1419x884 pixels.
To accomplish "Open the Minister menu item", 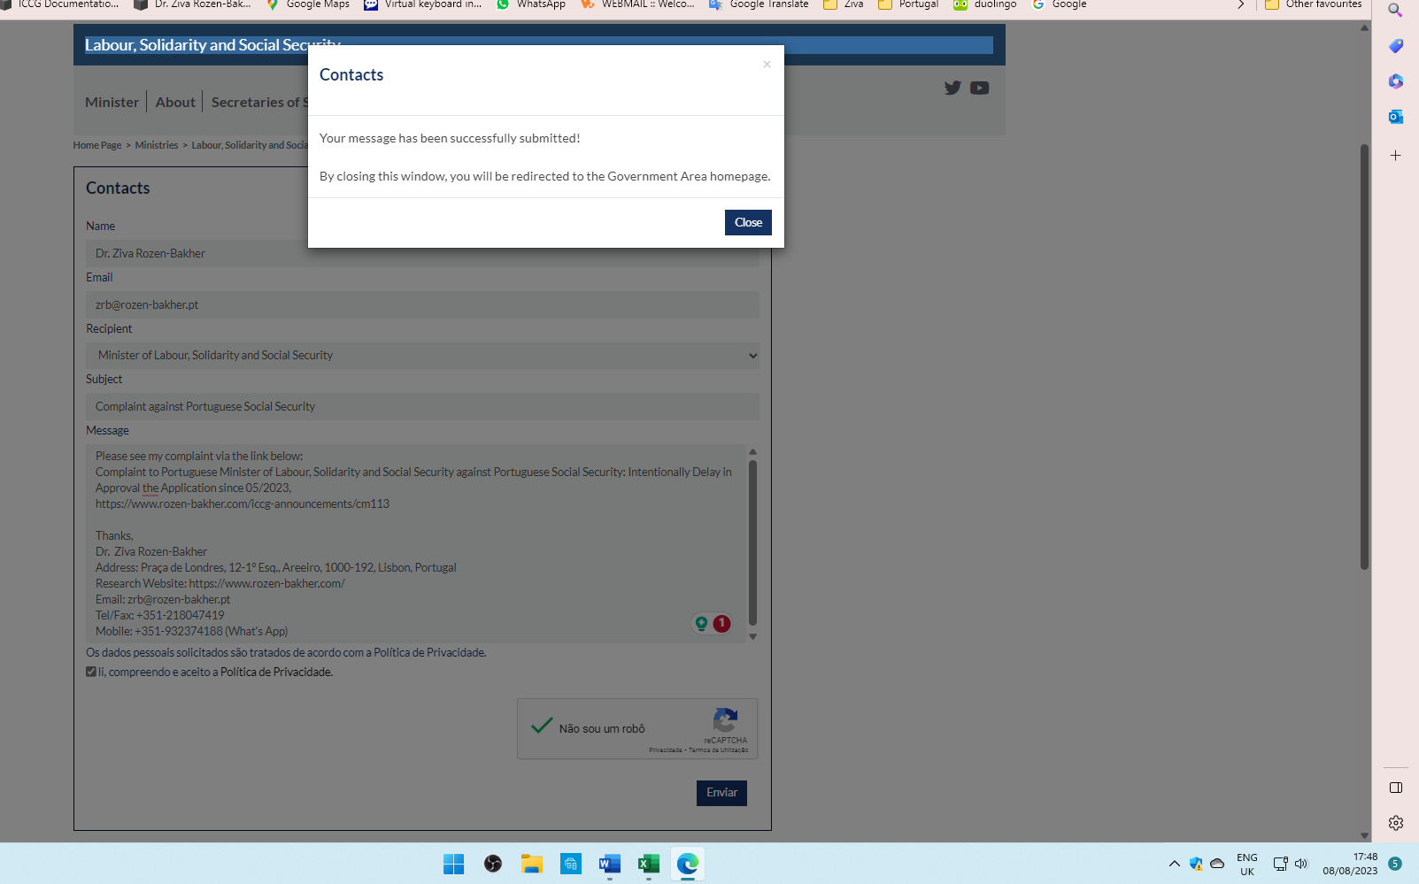I will (112, 102).
